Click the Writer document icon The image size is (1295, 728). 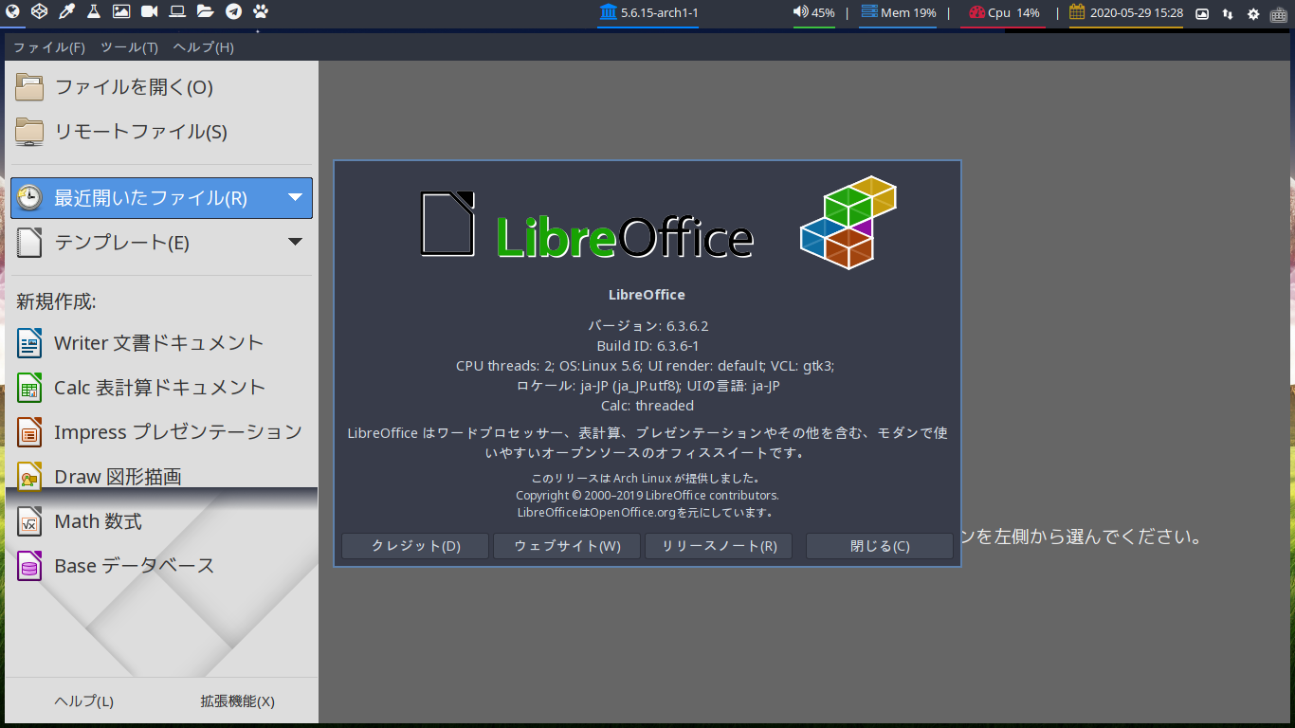(x=29, y=343)
